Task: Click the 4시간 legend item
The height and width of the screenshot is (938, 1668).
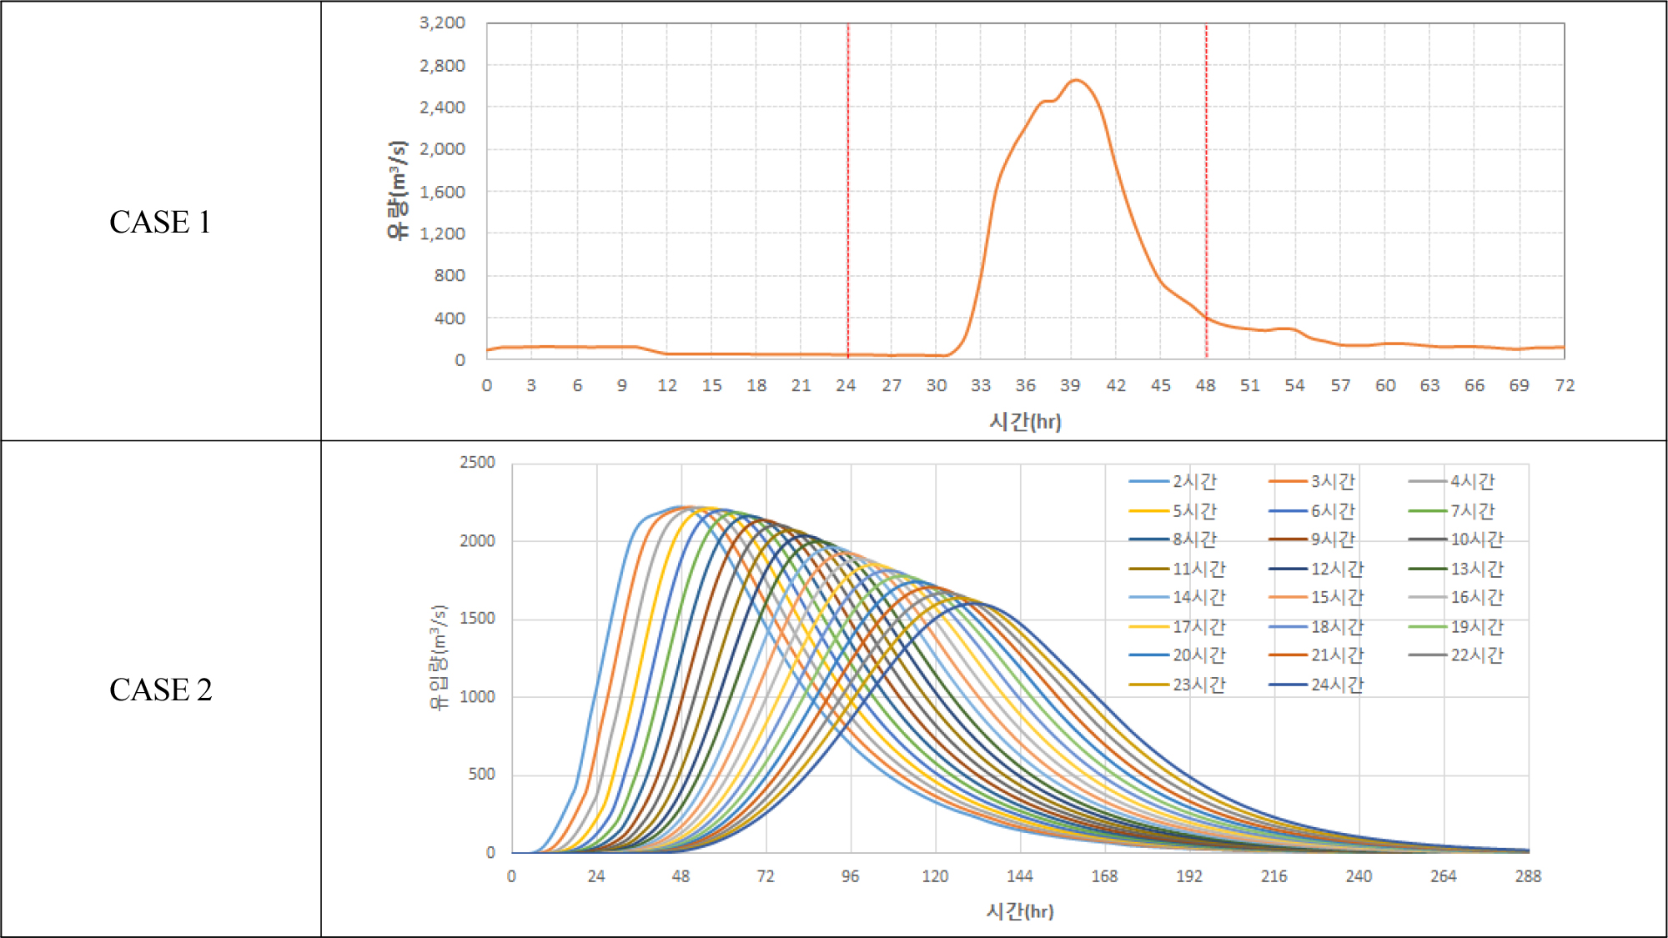Action: [1471, 481]
